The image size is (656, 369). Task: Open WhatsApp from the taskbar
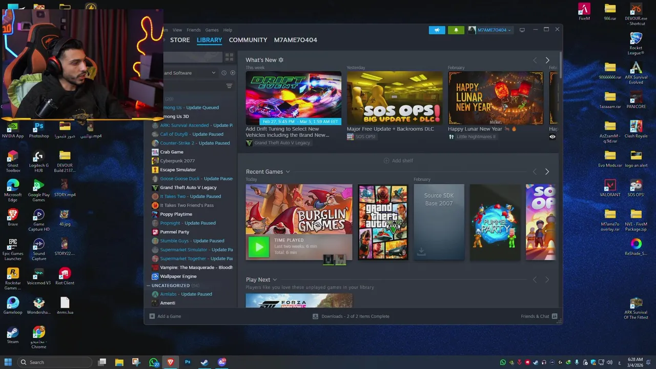[154, 362]
